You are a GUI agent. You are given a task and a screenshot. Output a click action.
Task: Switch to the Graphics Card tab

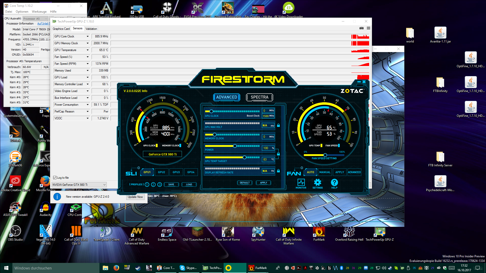(x=61, y=29)
